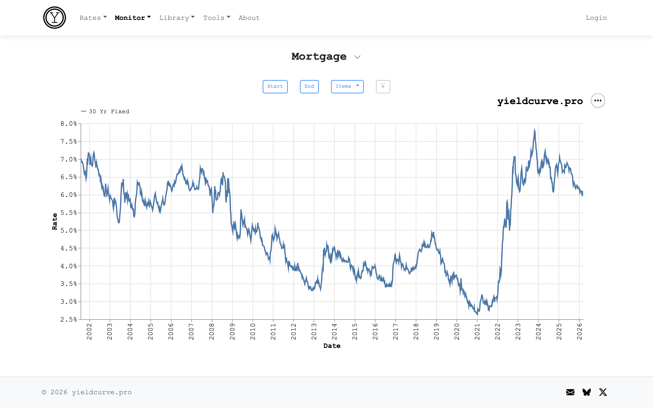Click the sparkle AI icon button

point(383,86)
